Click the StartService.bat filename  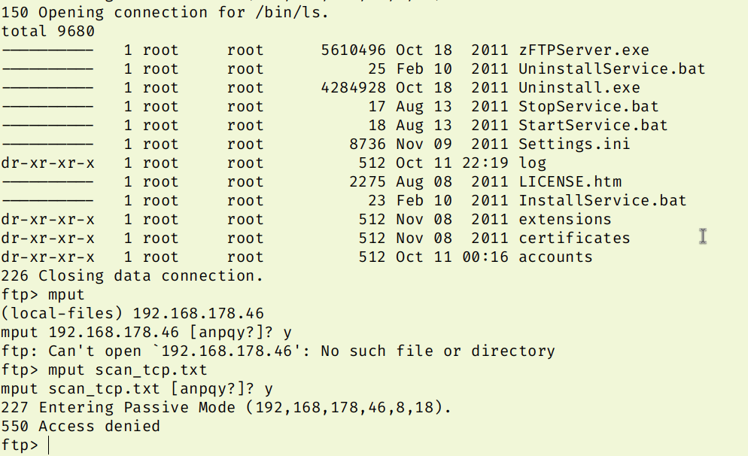(x=593, y=126)
